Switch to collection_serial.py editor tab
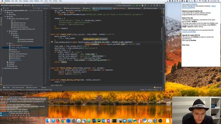Image resolution: width=221 pixels, height=124 pixels. (x=134, y=8)
